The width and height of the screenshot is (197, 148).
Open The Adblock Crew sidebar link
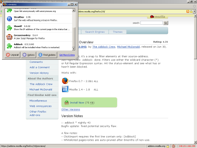tap(41, 84)
